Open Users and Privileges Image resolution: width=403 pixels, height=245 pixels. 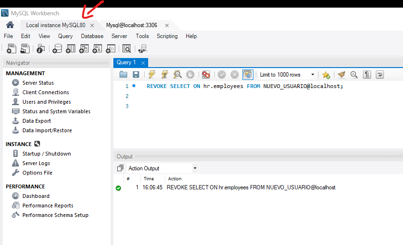click(47, 102)
